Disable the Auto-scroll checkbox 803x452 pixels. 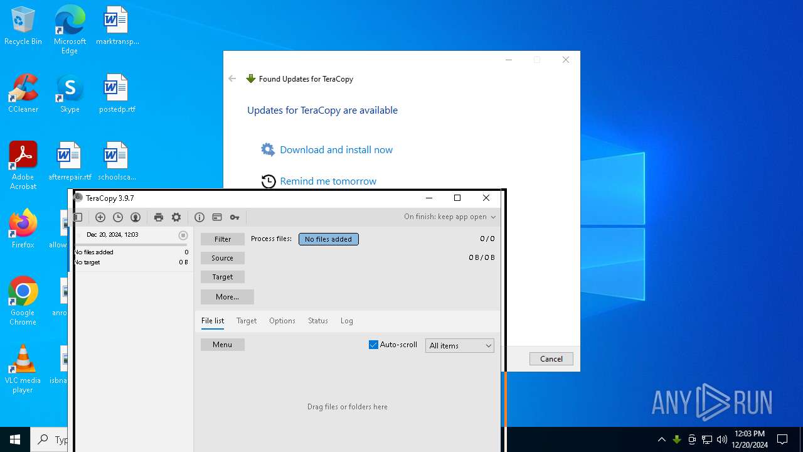tap(373, 345)
